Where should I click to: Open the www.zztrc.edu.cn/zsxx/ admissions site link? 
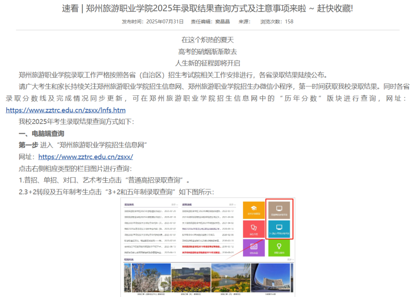click(x=85, y=157)
